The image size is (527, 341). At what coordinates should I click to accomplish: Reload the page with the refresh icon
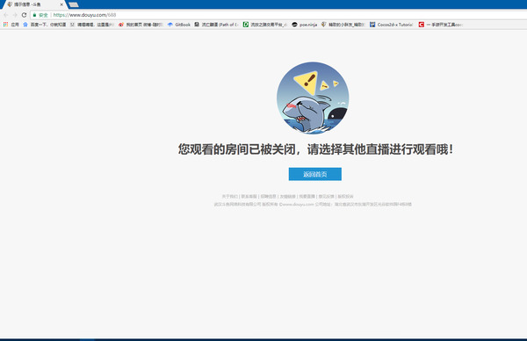24,15
